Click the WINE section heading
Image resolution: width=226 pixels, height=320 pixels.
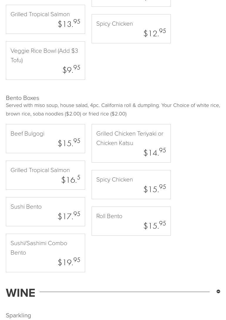click(21, 293)
